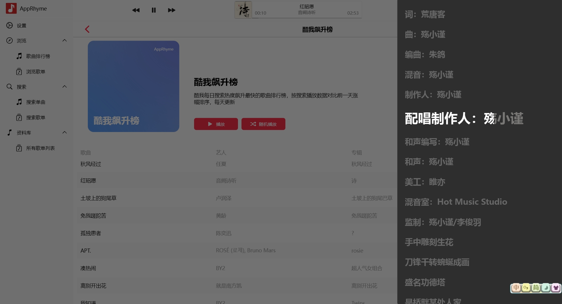This screenshot has height=304, width=562.
Task: Click lyric line 监制：殇小谨/李俊羽
Action: (443, 222)
